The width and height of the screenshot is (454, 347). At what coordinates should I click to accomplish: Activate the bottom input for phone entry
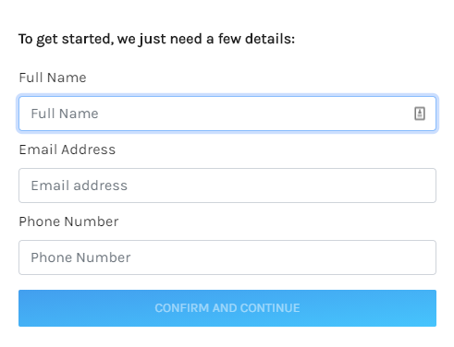click(227, 257)
